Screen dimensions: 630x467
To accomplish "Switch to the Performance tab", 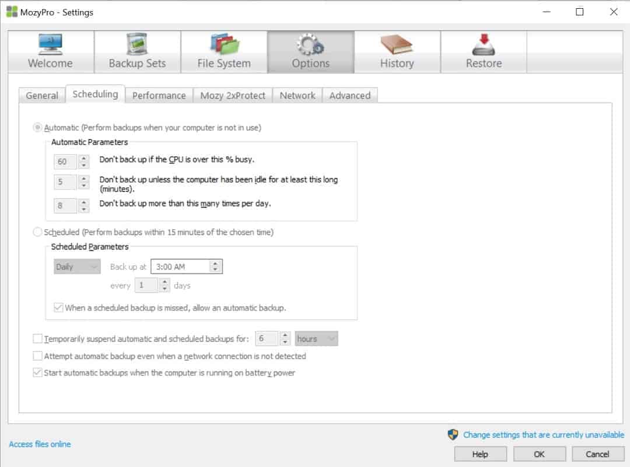I will [x=159, y=96].
